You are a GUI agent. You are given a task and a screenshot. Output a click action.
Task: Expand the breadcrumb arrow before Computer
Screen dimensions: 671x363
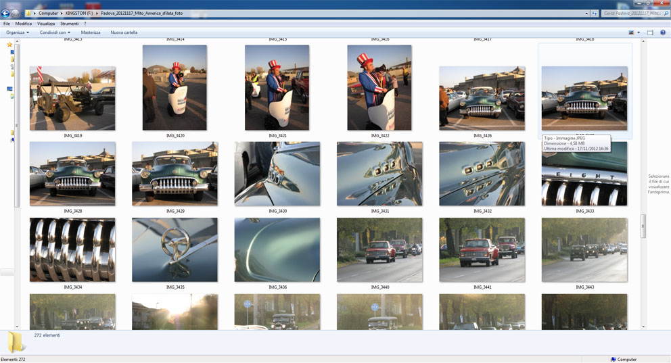point(34,14)
